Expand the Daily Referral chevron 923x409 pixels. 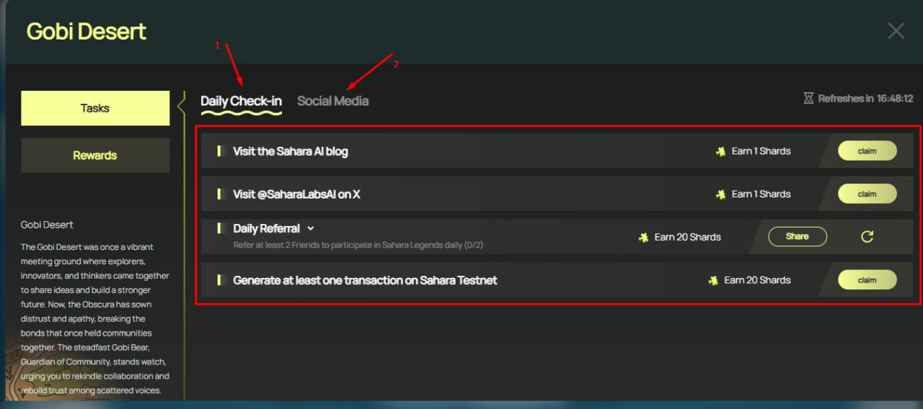311,228
